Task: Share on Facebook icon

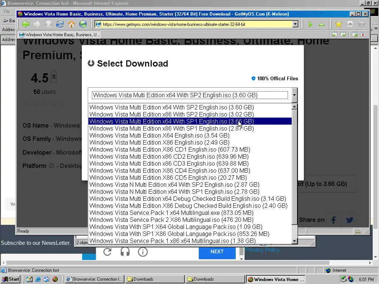Action: click(x=333, y=220)
